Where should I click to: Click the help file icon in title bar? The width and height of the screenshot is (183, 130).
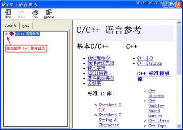pyautogui.click(x=4, y=5)
